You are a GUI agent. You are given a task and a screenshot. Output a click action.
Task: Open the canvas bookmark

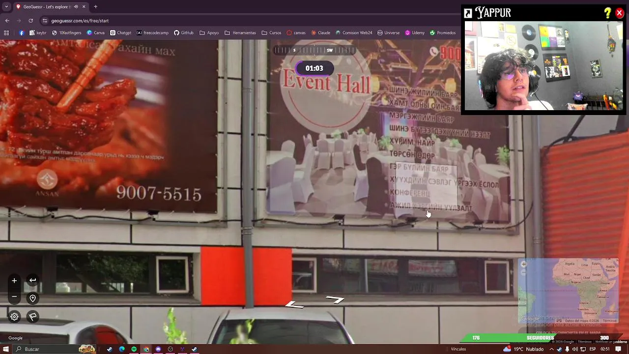coord(296,33)
